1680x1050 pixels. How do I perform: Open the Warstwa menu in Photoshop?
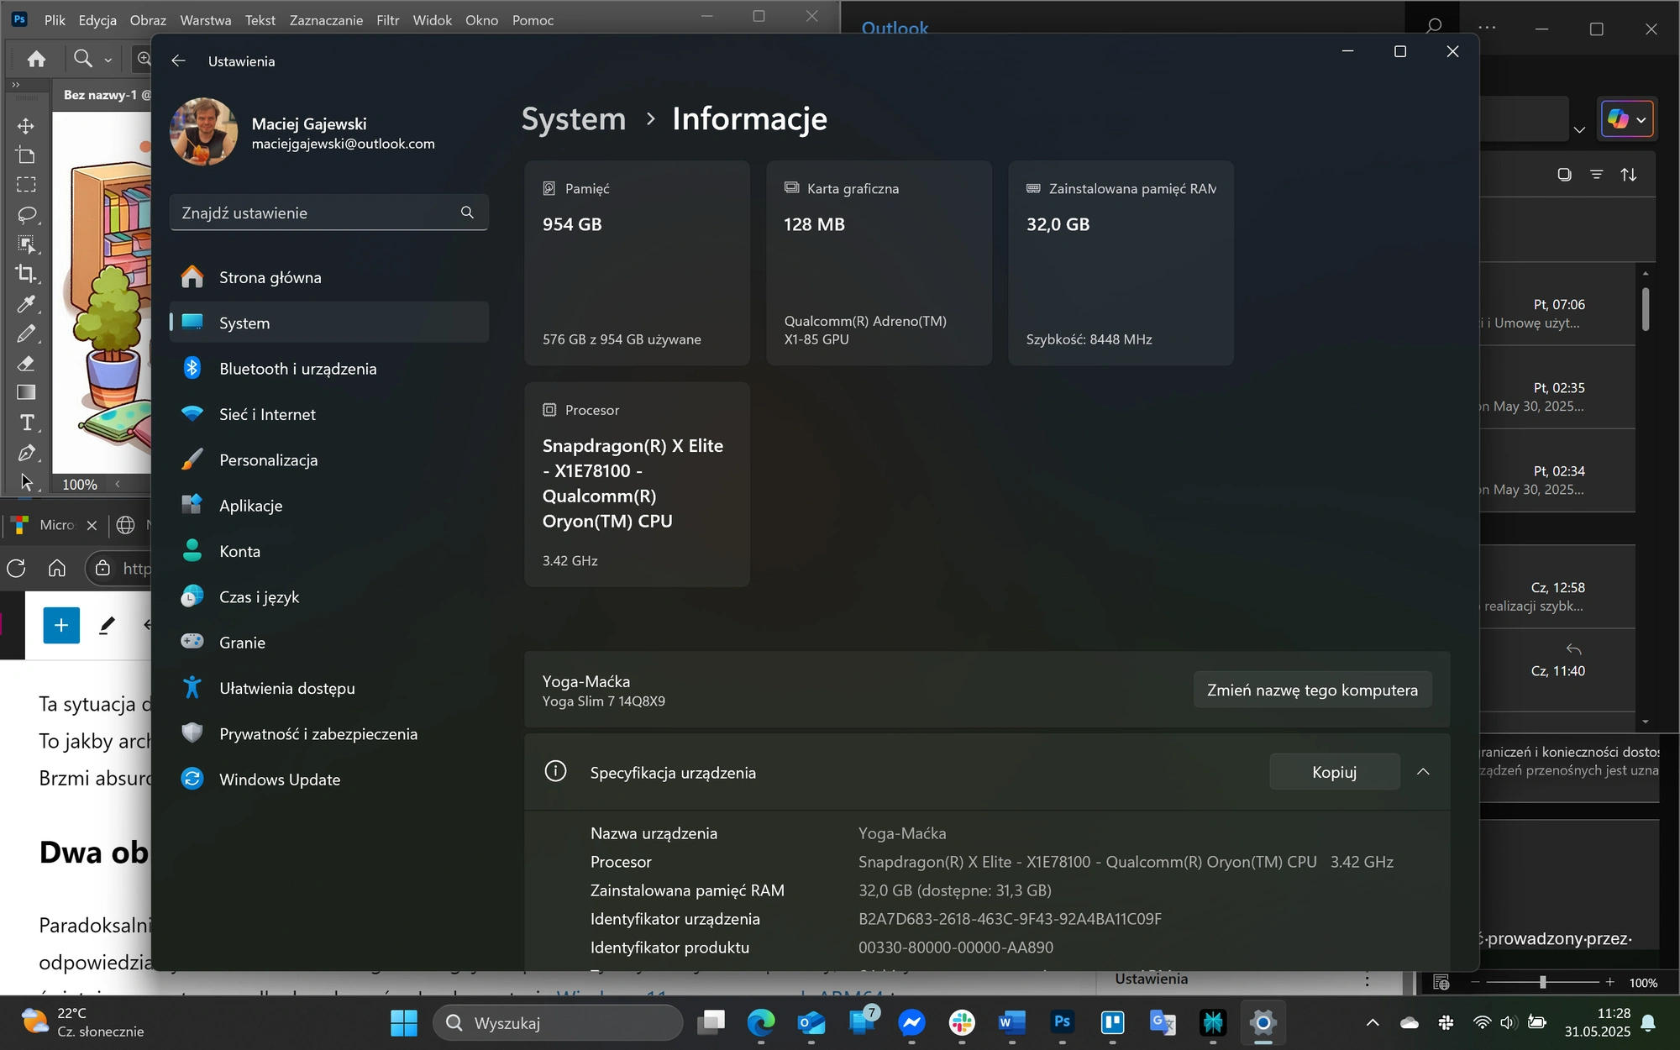[205, 20]
